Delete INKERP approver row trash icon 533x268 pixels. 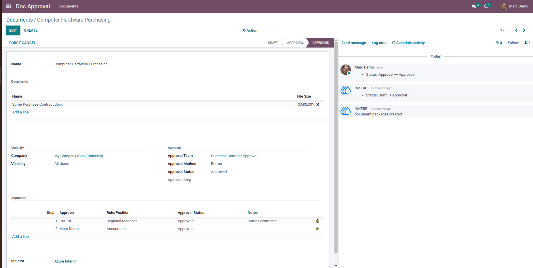pyautogui.click(x=318, y=221)
